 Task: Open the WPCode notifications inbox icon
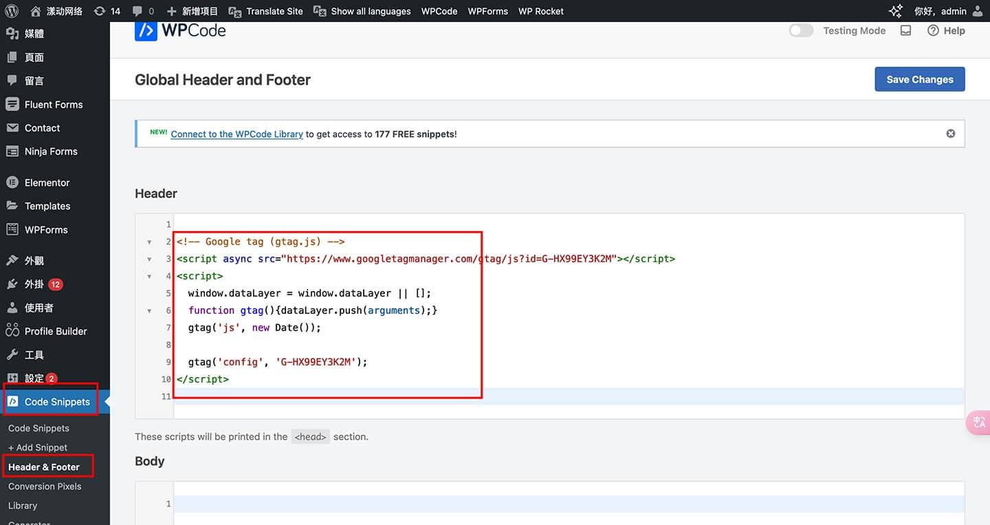(x=906, y=30)
